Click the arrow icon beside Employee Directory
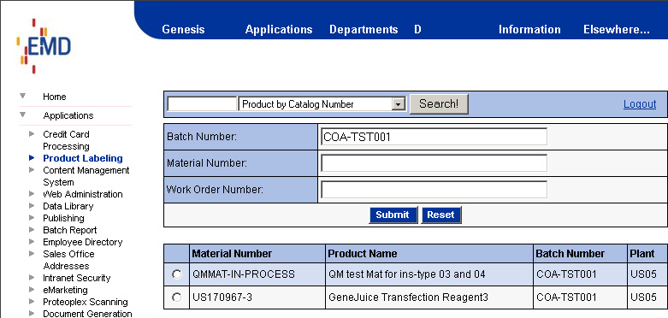This screenshot has height=318, width=668. point(32,241)
